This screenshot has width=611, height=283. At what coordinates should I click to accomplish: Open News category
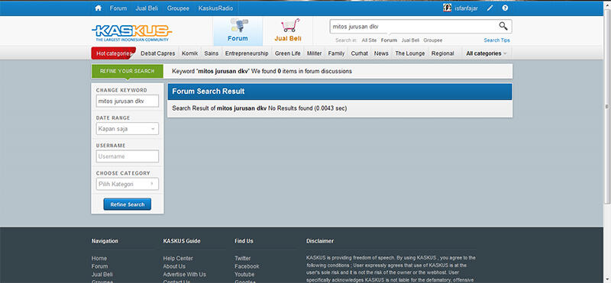coord(381,53)
